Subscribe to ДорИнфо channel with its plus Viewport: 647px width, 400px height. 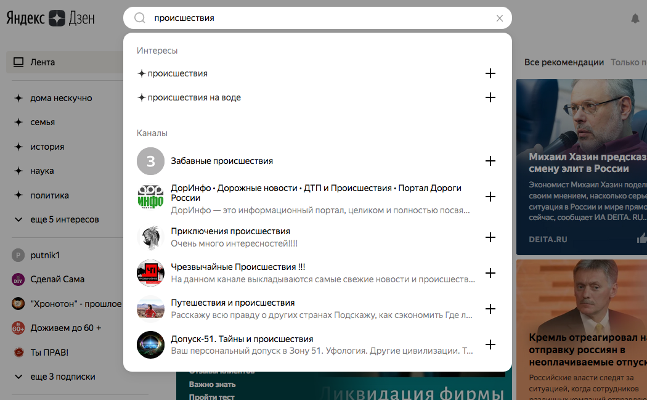coord(490,197)
